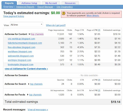Open the View time range dropdown

(x=26, y=25)
